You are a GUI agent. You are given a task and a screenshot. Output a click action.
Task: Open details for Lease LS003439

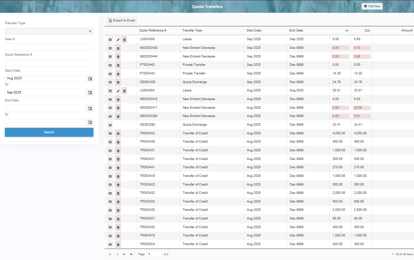(x=110, y=39)
